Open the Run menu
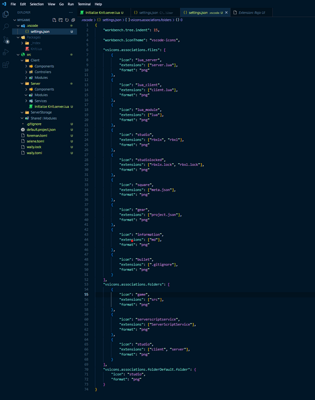The height and width of the screenshot is (400, 315). pos(70,4)
